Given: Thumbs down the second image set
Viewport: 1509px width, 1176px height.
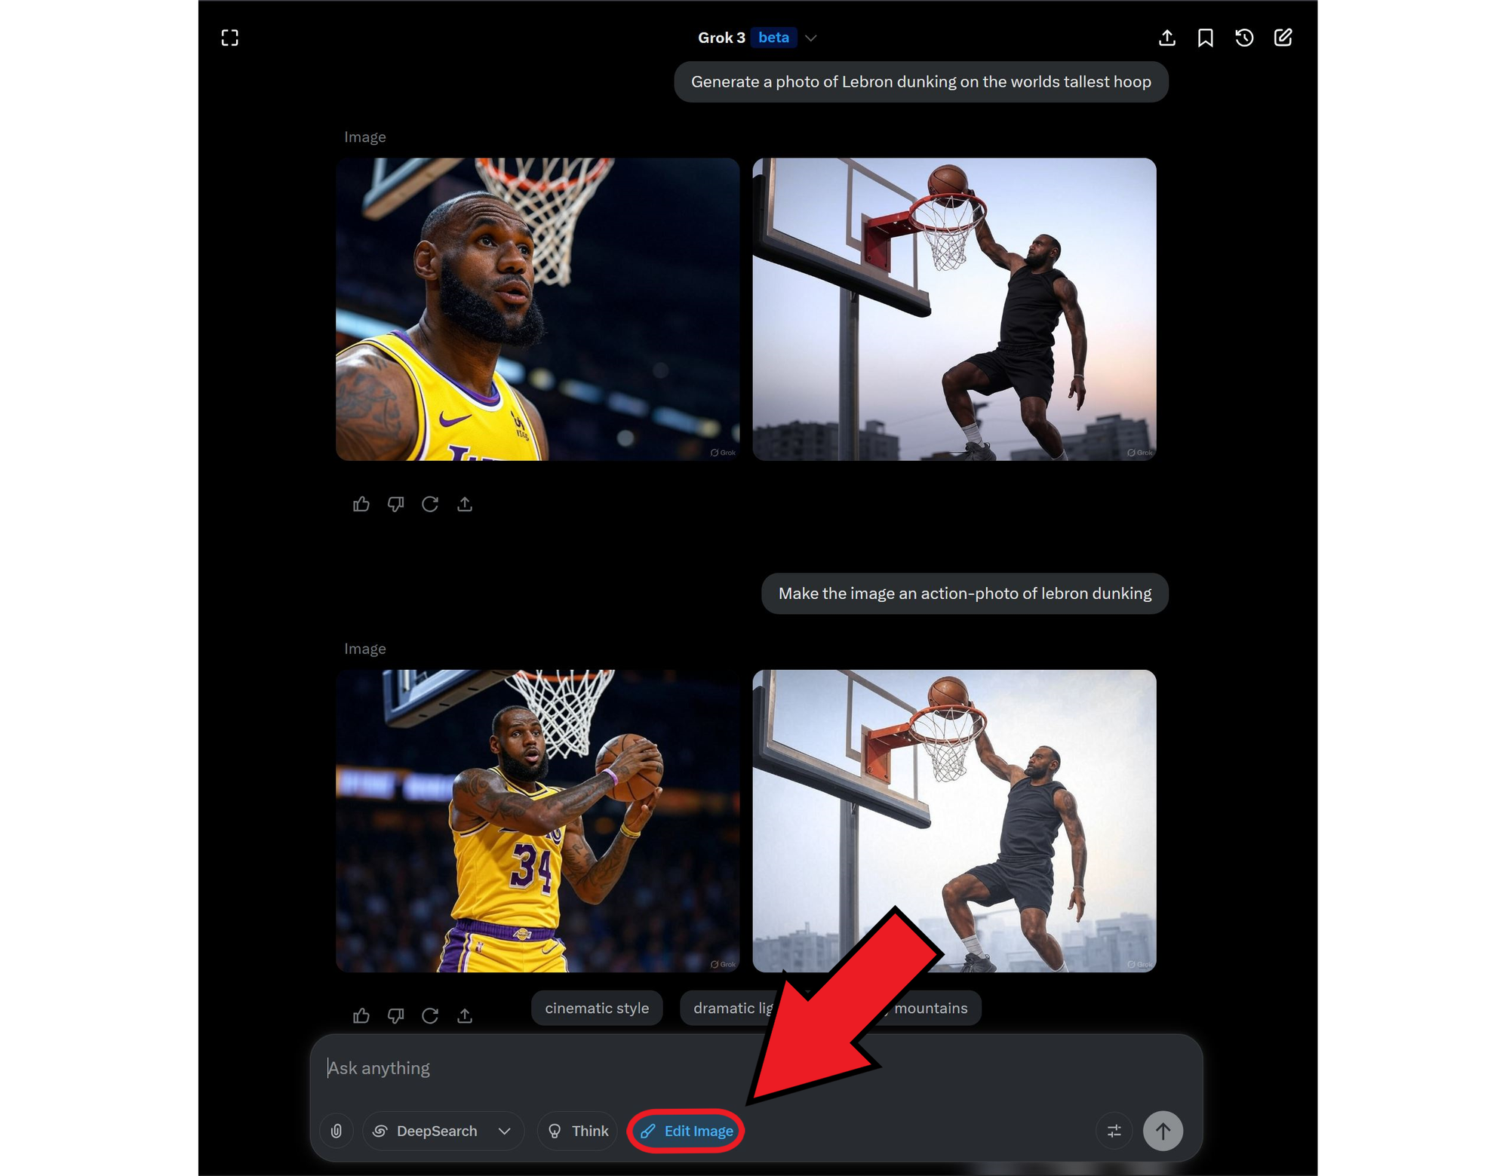Looking at the screenshot, I should click(x=395, y=1015).
